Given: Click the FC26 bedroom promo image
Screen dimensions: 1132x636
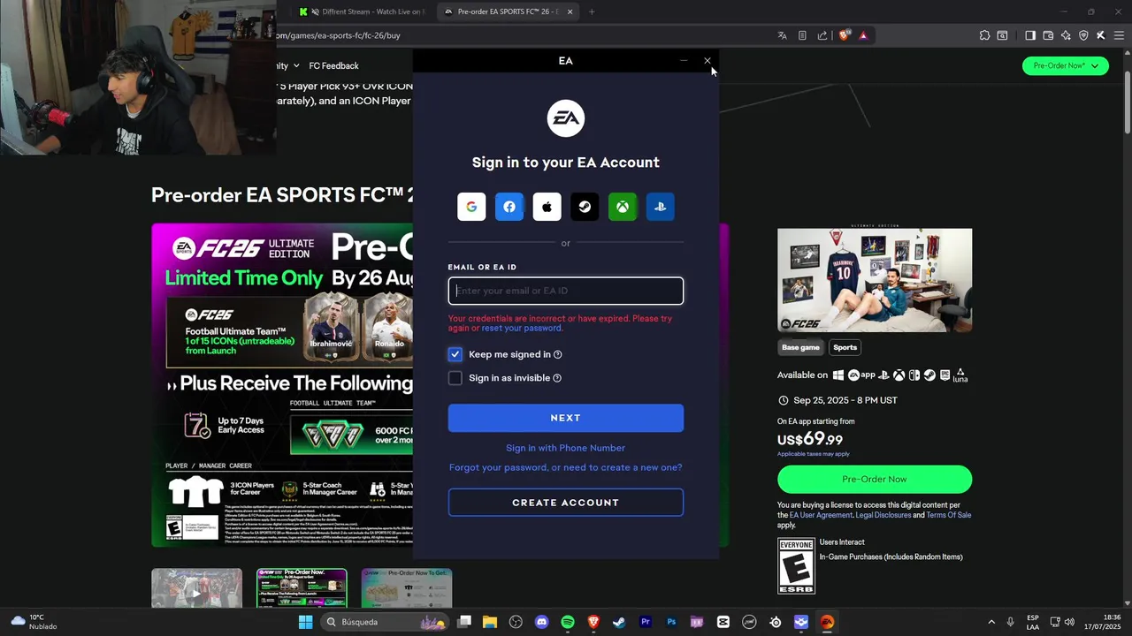Looking at the screenshot, I should click(875, 281).
